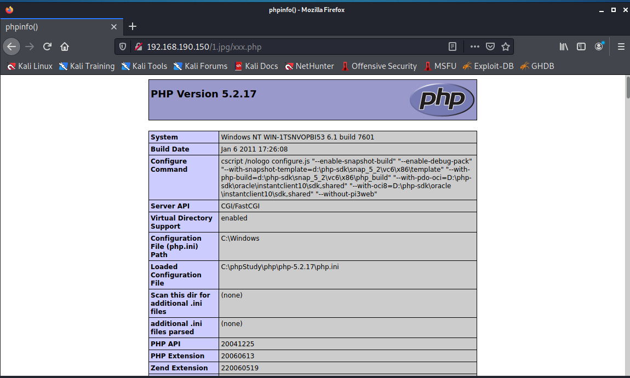Click the PHP API value '20041225'
This screenshot has width=630, height=378.
pos(237,344)
